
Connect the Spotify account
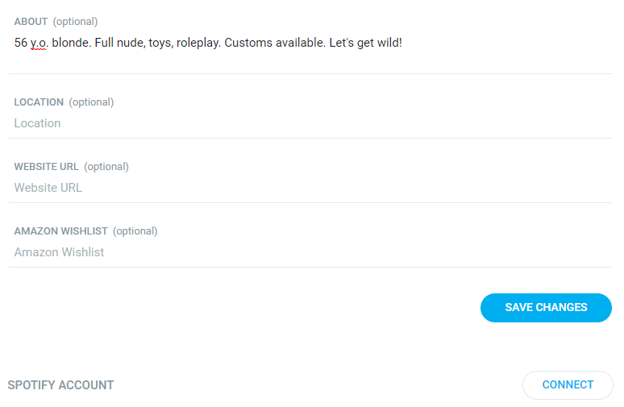[568, 384]
